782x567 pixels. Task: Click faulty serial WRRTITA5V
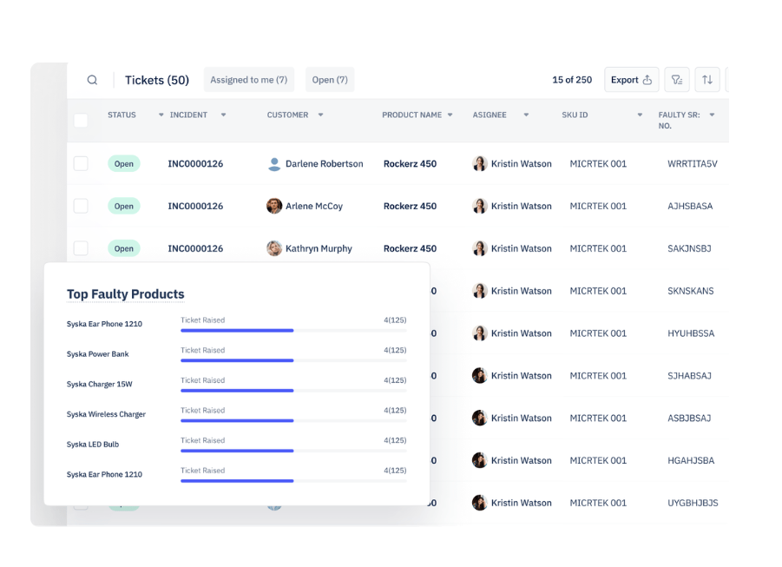(693, 164)
